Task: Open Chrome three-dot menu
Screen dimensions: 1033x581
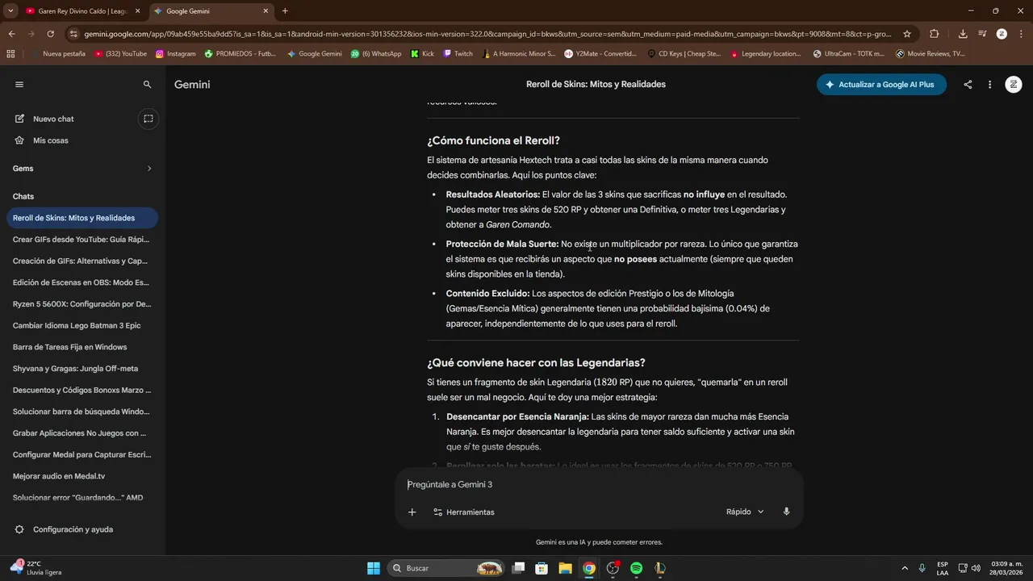Action: [x=1020, y=34]
